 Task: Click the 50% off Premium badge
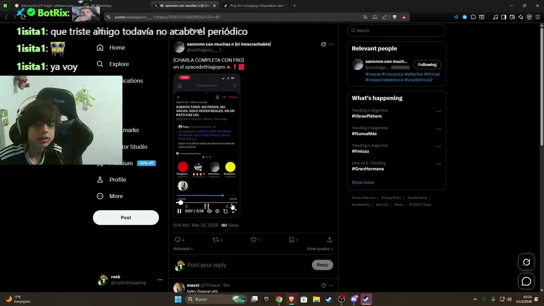pyautogui.click(x=146, y=163)
